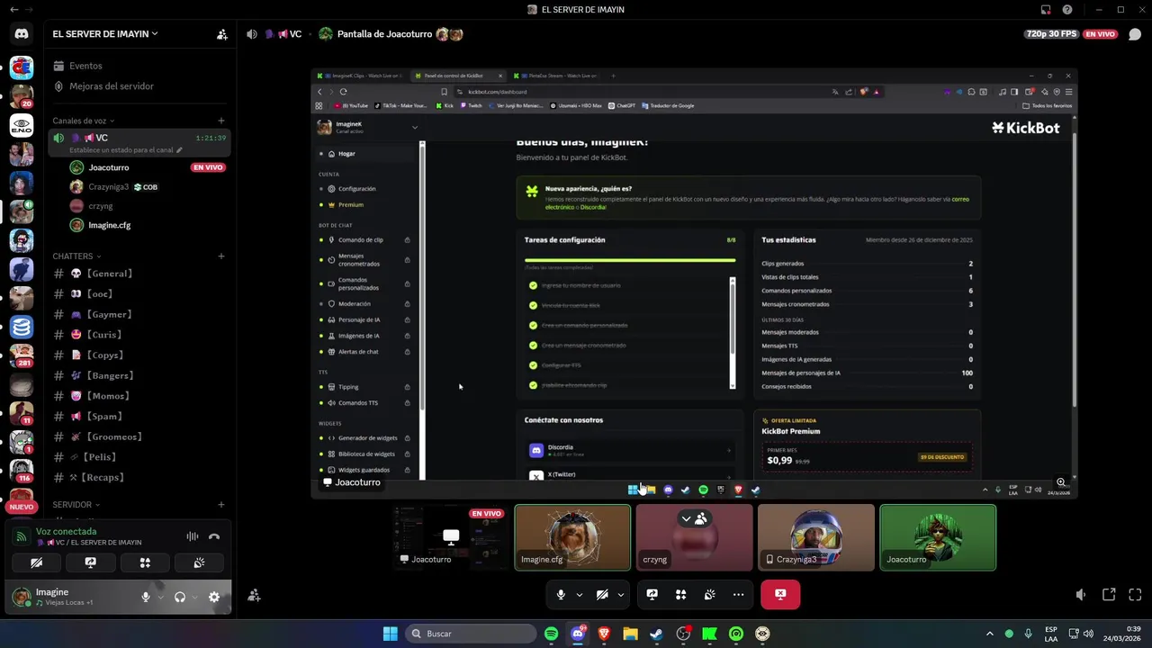Open the Recaps text channel
Image resolution: width=1152 pixels, height=648 pixels.
[139, 478]
